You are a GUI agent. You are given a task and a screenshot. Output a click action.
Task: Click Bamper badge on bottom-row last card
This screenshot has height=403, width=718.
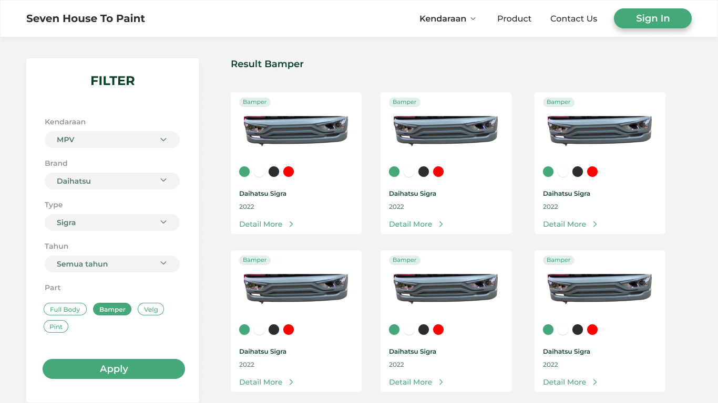pos(559,260)
